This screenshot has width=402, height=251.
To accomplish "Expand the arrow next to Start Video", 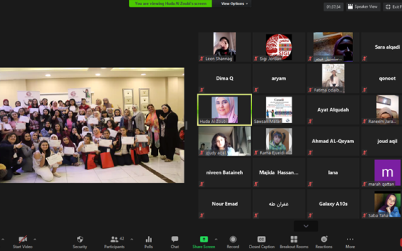I will (35, 239).
